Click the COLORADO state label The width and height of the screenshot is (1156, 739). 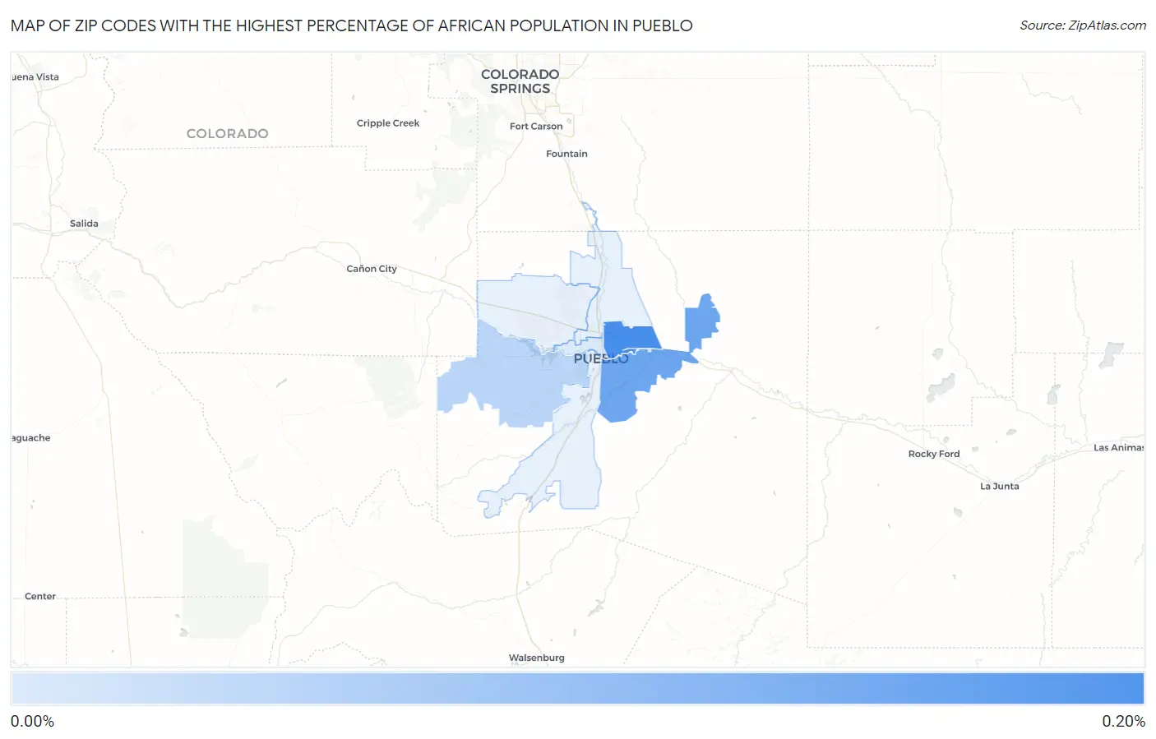pyautogui.click(x=227, y=133)
